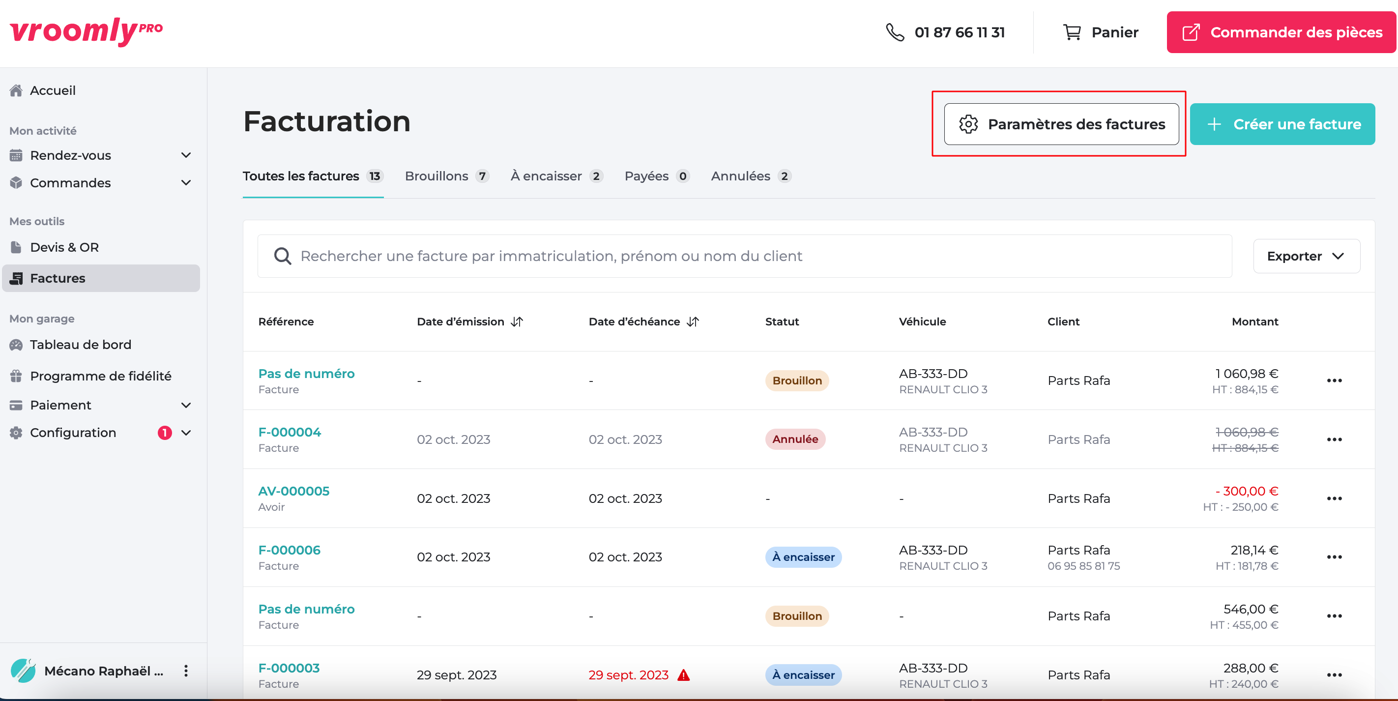Open the three-dot menu for credit note AV-000005
Image resolution: width=1398 pixels, height=701 pixels.
click(1334, 498)
